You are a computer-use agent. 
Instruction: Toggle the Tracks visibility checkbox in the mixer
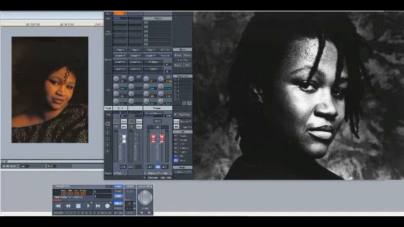point(175,136)
